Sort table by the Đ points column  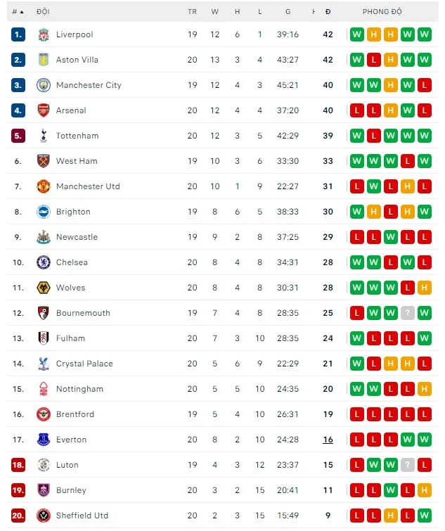328,12
